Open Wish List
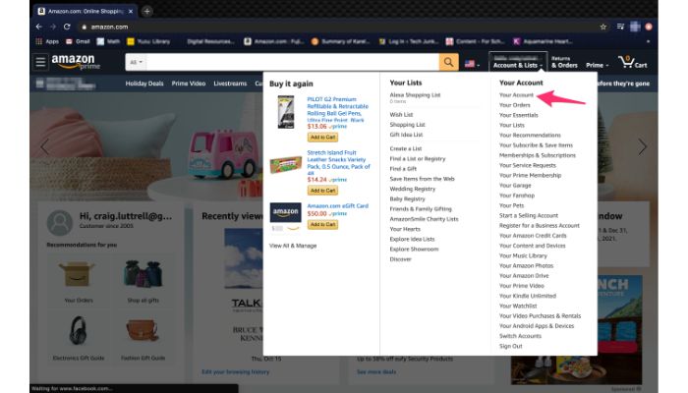688x393 pixels. pyautogui.click(x=401, y=115)
